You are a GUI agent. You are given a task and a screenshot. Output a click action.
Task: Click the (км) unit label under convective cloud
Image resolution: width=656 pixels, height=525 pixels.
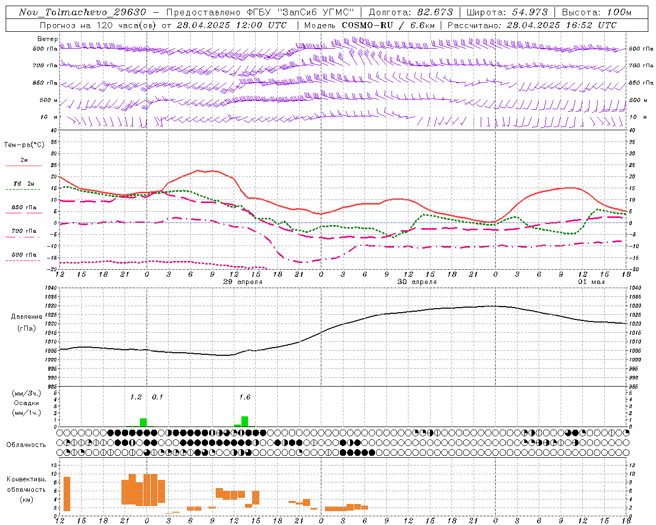(26, 499)
